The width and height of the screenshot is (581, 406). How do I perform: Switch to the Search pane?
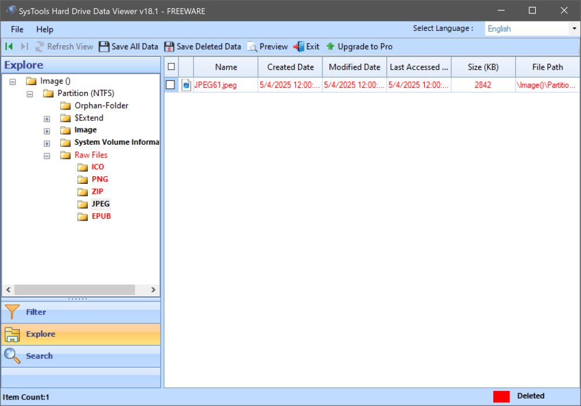81,356
